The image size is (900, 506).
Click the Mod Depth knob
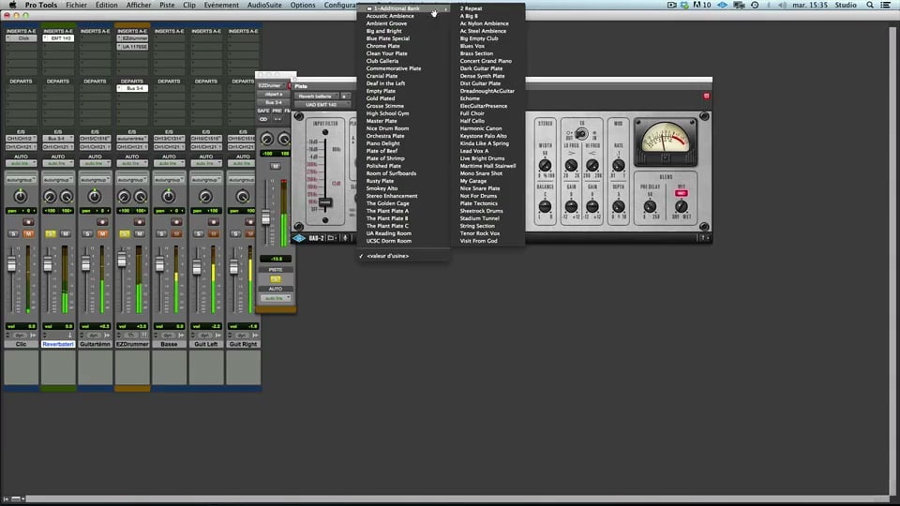[618, 206]
